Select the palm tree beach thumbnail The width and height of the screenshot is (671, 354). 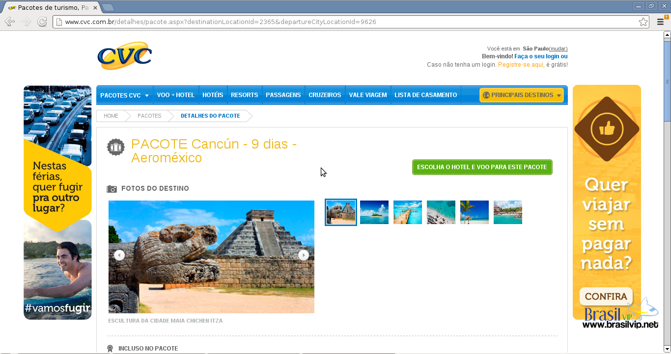click(x=475, y=212)
